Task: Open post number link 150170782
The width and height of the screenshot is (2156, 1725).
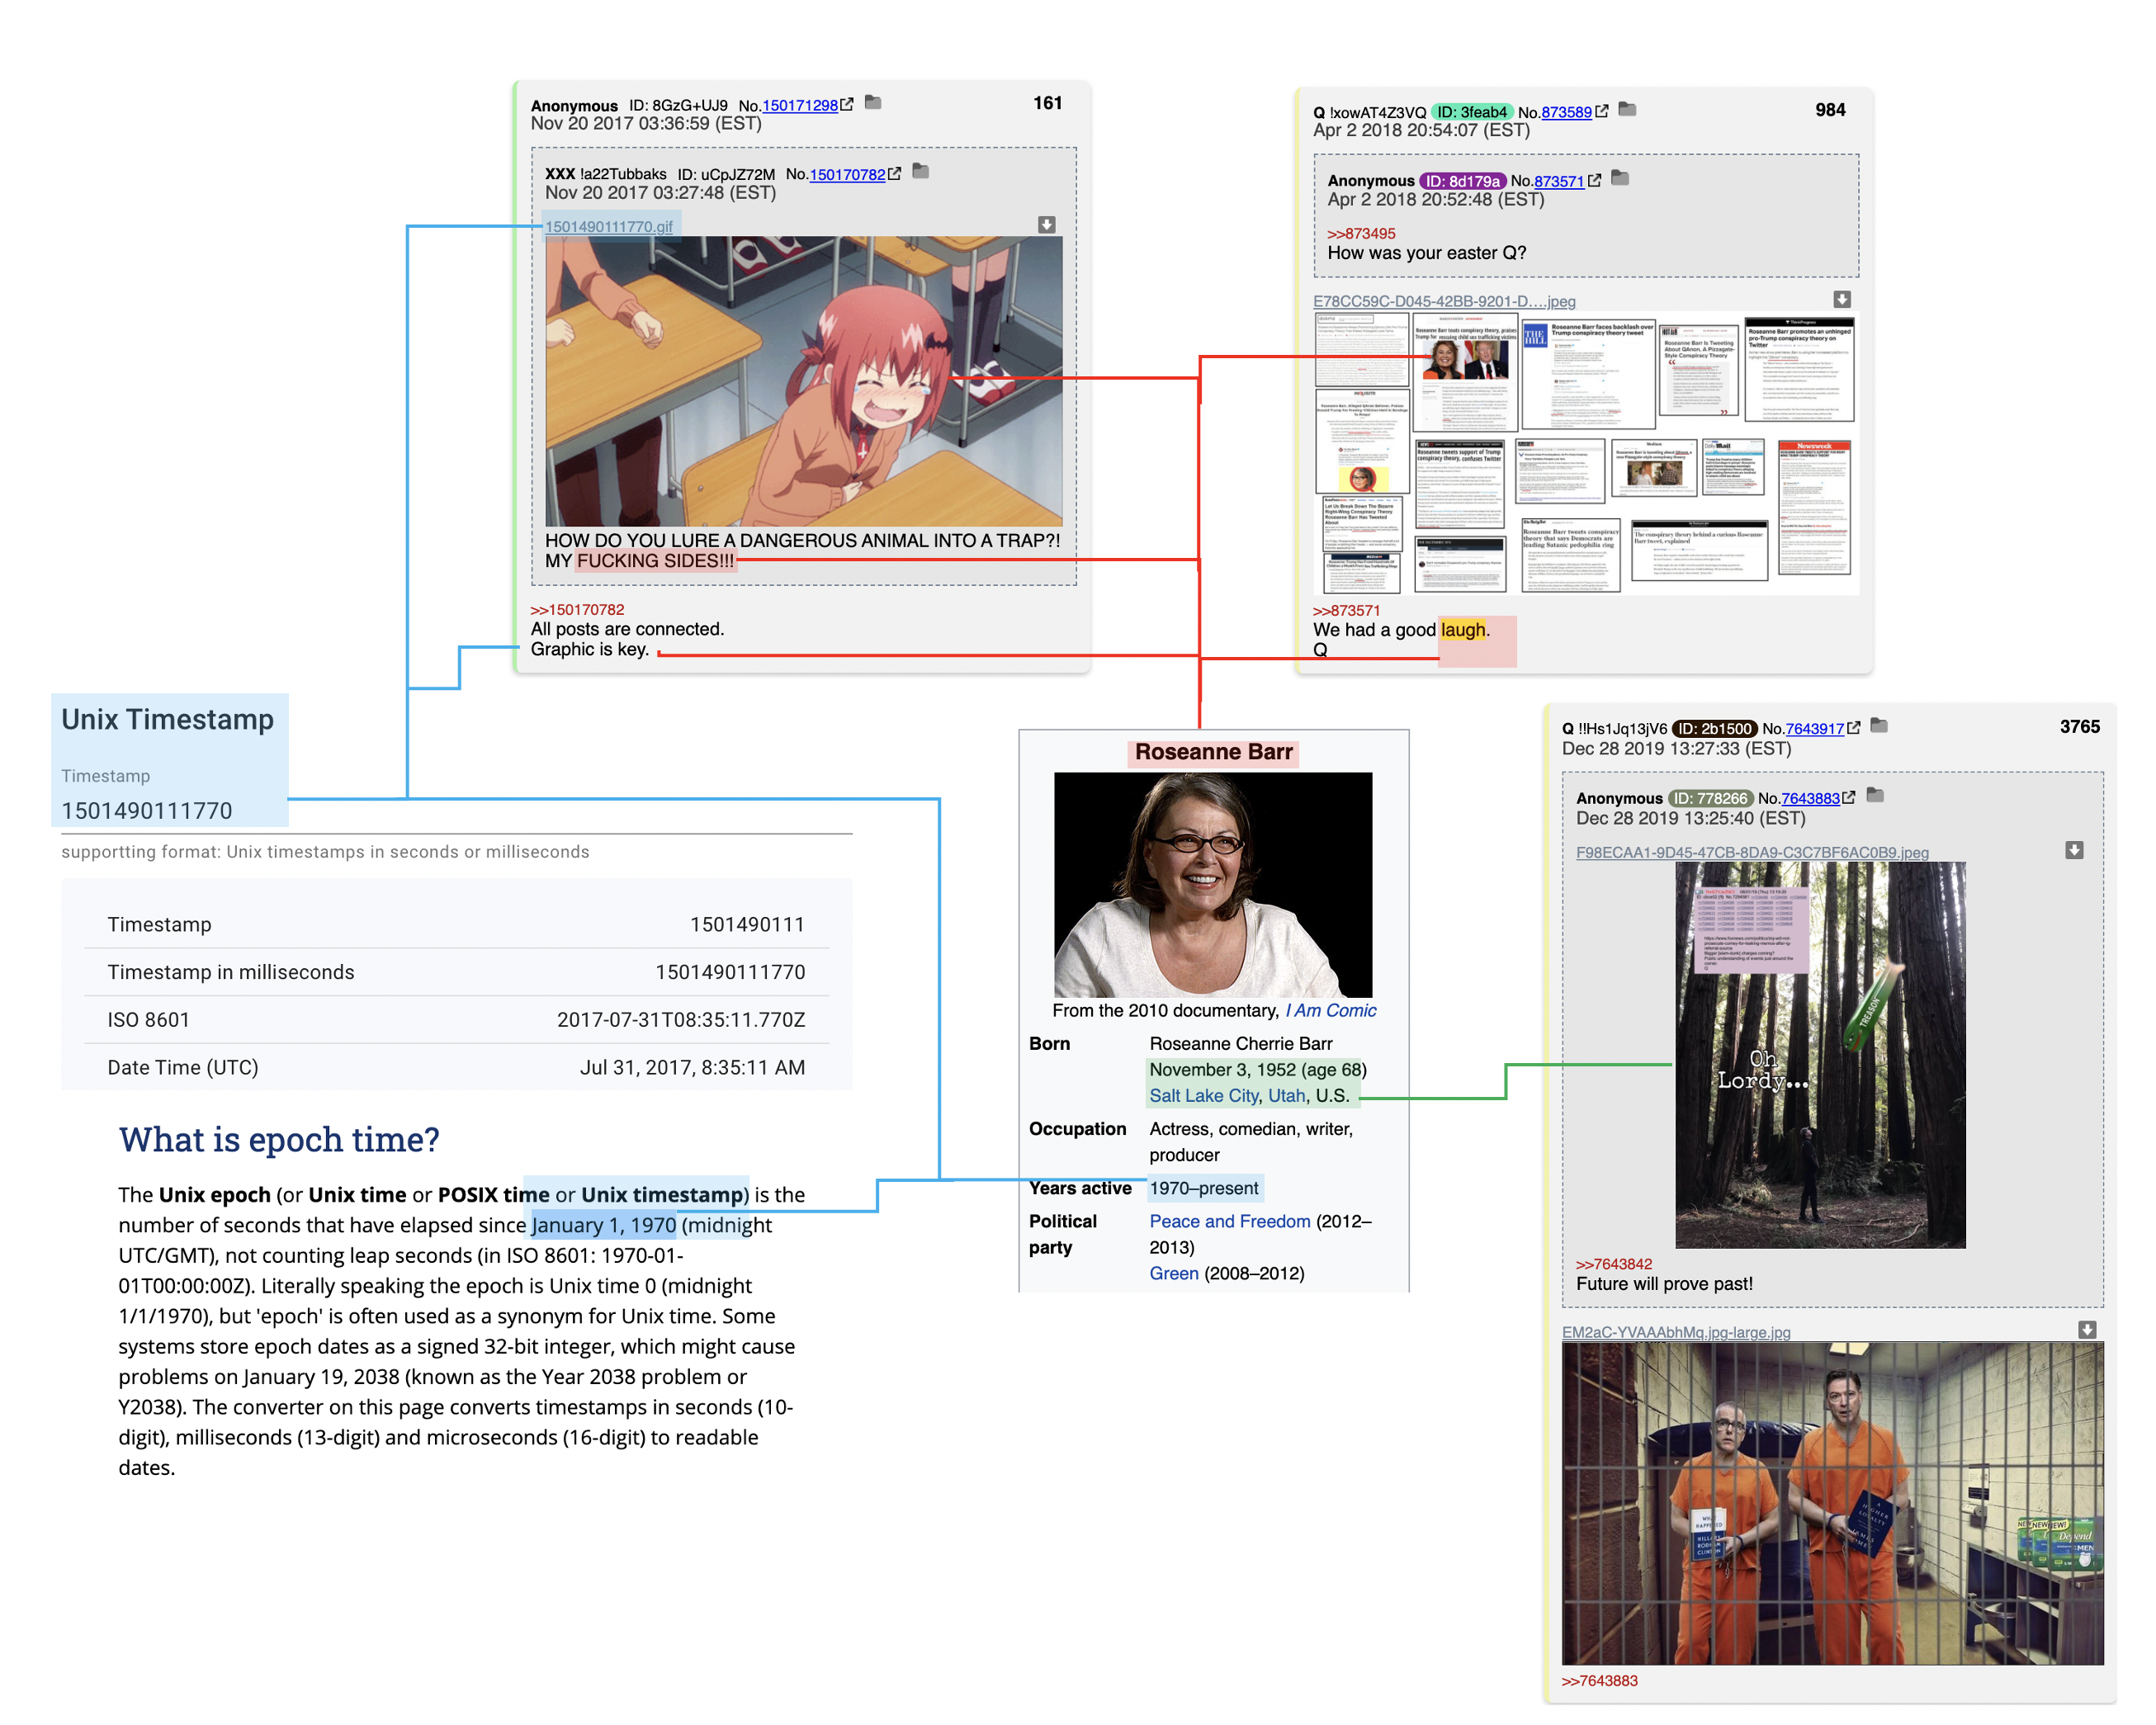Action: [x=847, y=175]
